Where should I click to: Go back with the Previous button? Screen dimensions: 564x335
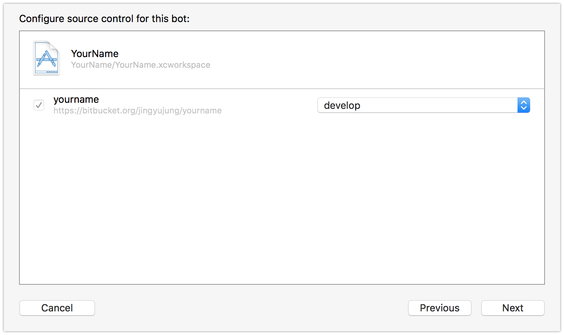tap(440, 308)
